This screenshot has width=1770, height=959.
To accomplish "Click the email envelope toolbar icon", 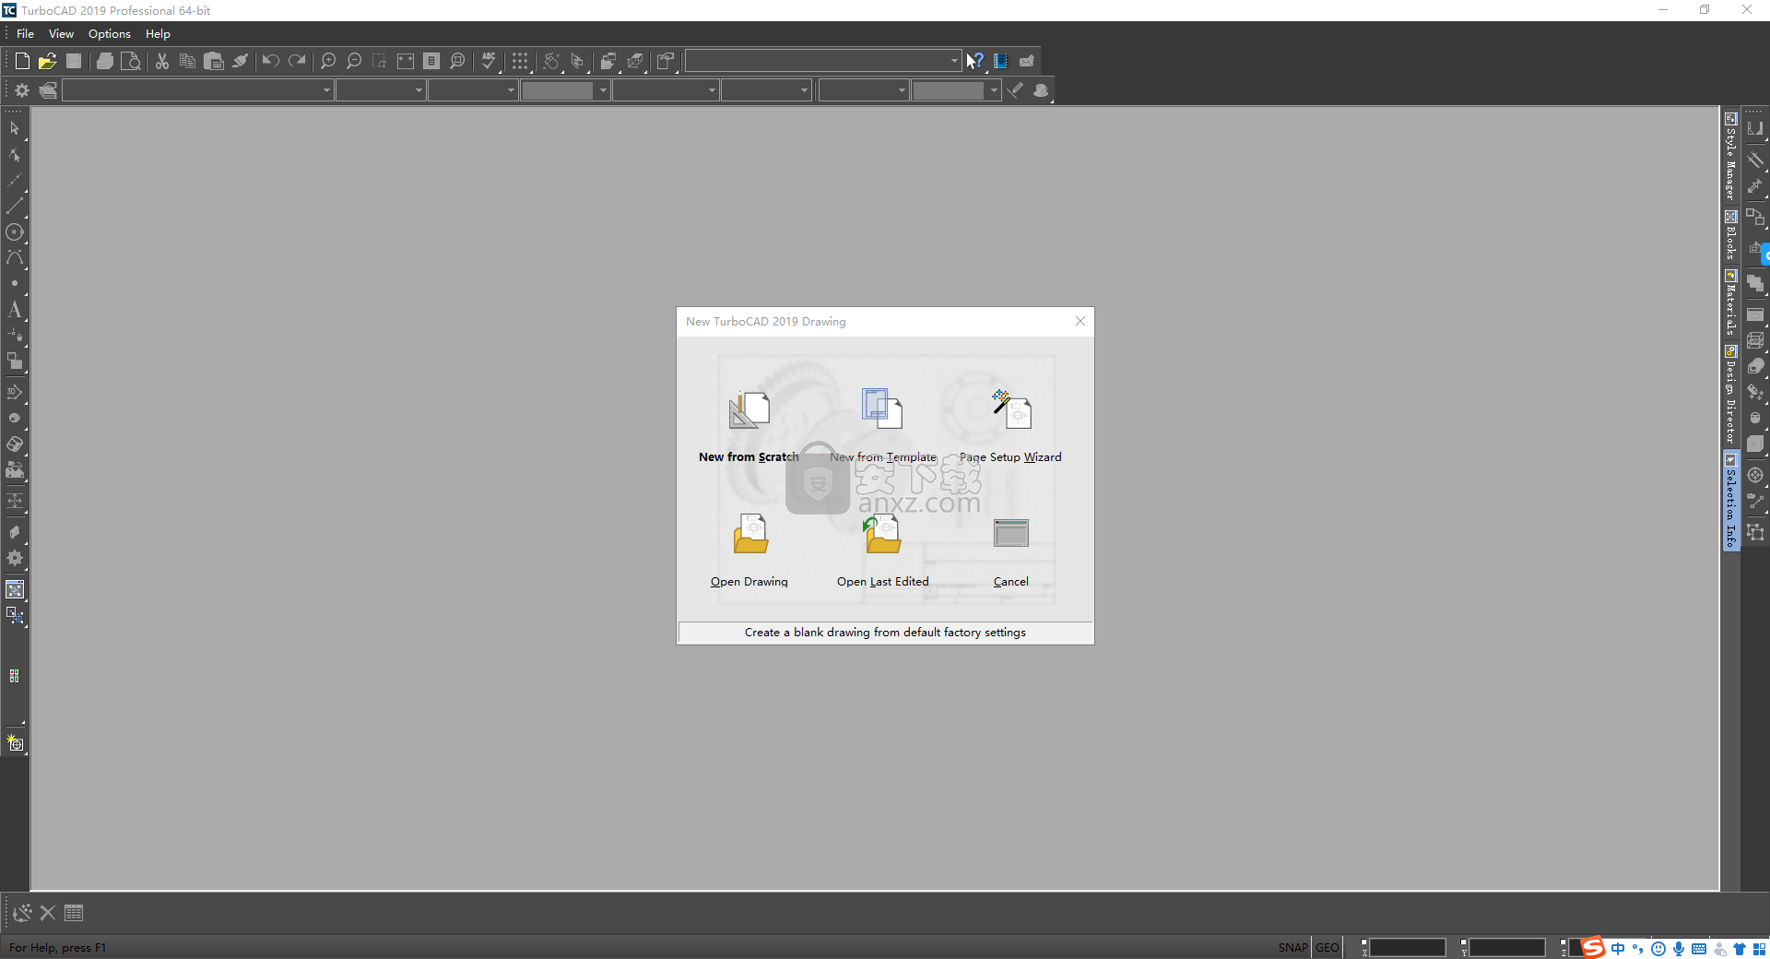I will (1027, 61).
